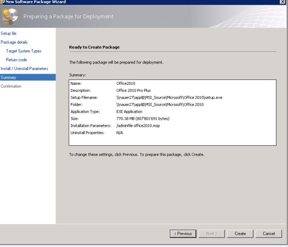Image resolution: width=288 pixels, height=247 pixels.
Task: Click the Ready to Create Package heading
Action: (94, 47)
